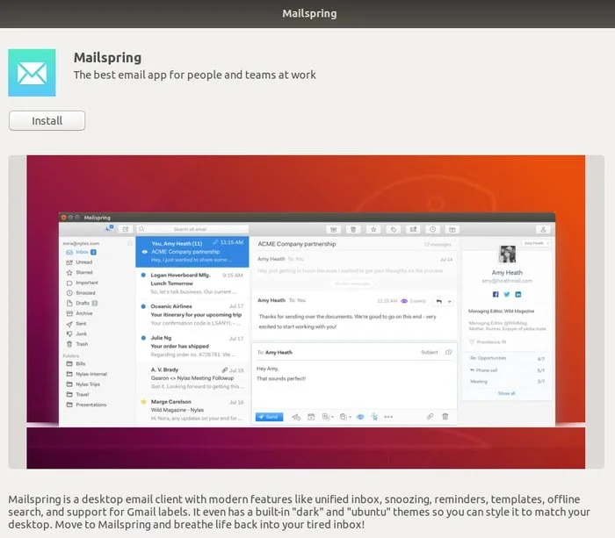Click the Facebook icon on Amy Heath's profile
Viewport: 615px width, 538px height.
point(496,294)
